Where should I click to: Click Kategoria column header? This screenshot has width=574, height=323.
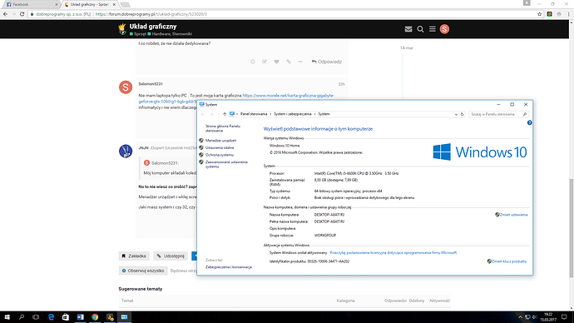pyautogui.click(x=345, y=301)
